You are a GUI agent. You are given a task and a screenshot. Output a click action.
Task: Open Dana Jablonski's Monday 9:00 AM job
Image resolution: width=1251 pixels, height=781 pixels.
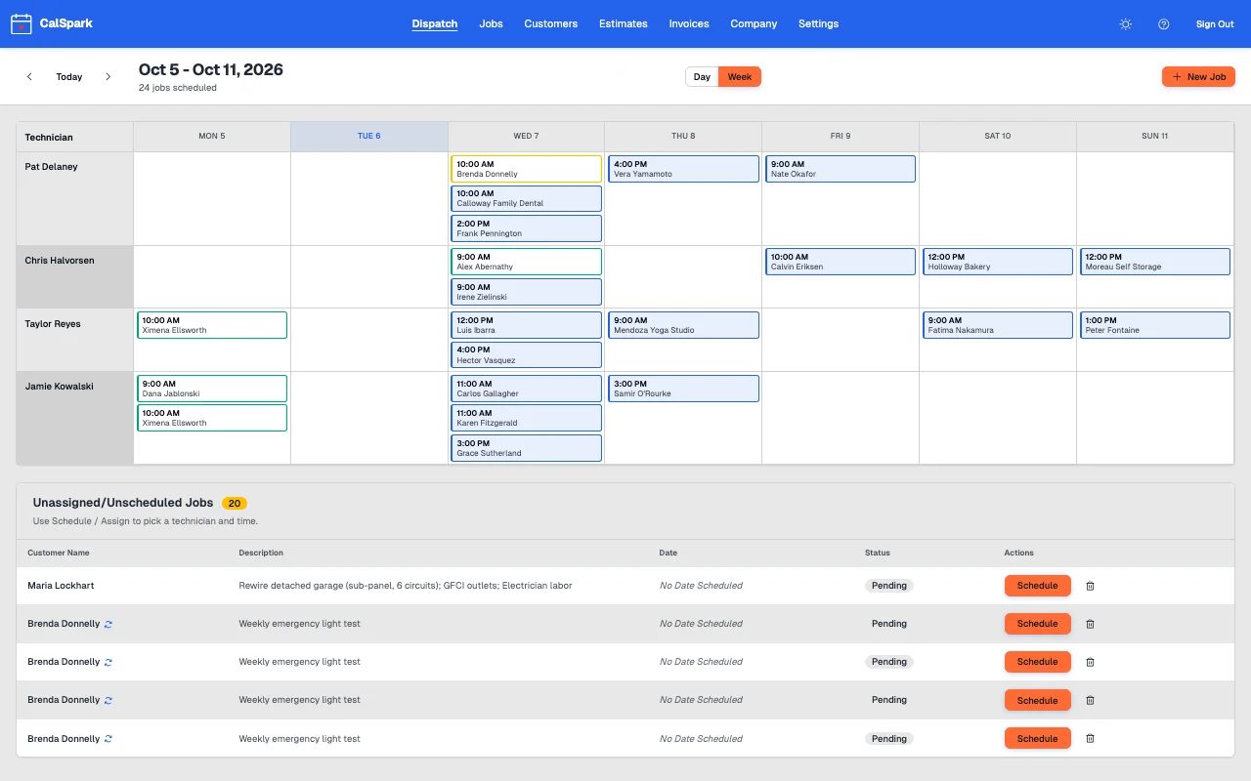(x=212, y=389)
